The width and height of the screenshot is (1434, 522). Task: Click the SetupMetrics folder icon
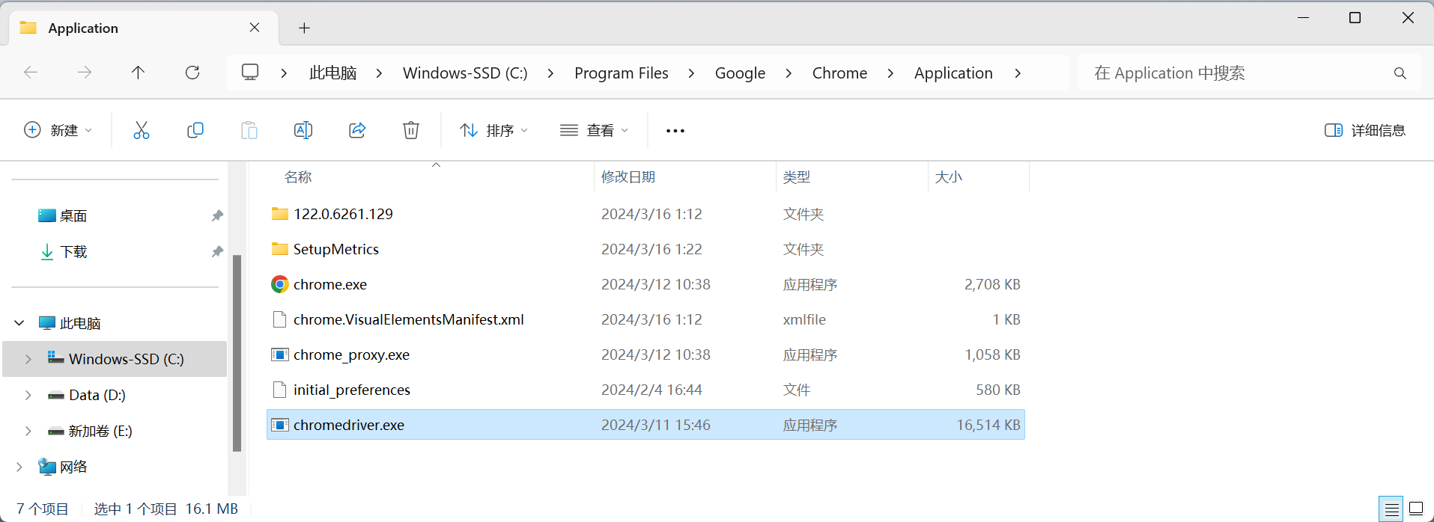pos(279,249)
